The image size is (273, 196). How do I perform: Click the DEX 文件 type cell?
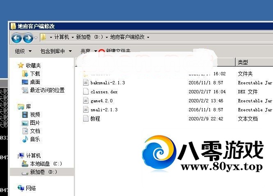tap(248, 92)
